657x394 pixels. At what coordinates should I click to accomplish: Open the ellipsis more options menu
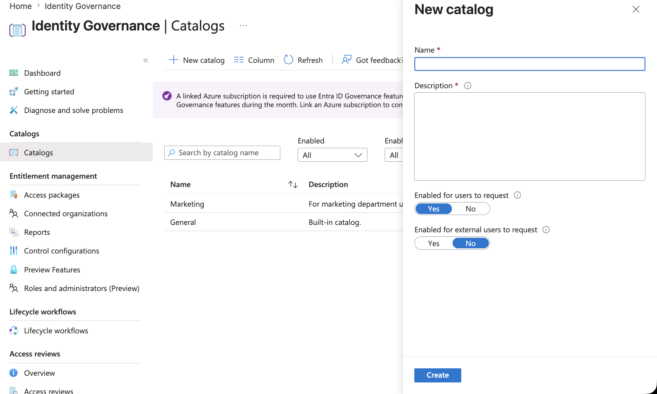pyautogui.click(x=243, y=26)
